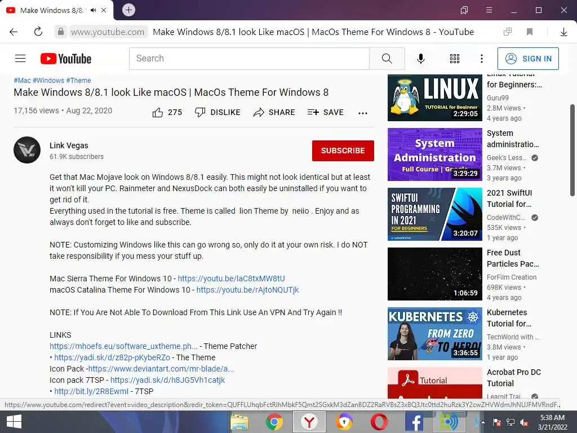This screenshot has height=433, width=577.
Task: Open mhoefs.eu Theme Patcher link
Action: [123, 346]
